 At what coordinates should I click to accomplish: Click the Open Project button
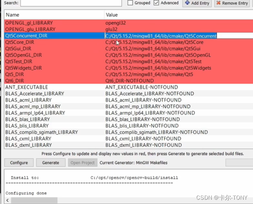(83, 162)
